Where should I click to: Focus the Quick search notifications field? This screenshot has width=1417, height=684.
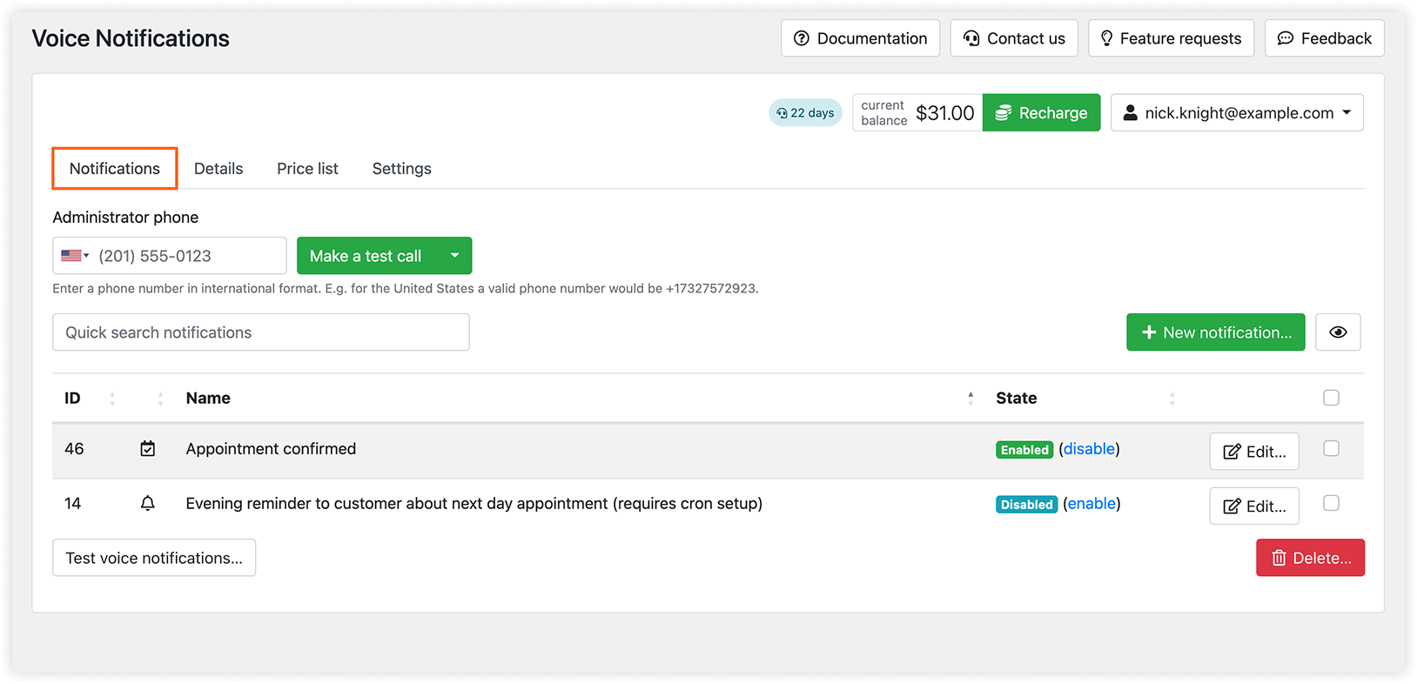[x=261, y=332]
